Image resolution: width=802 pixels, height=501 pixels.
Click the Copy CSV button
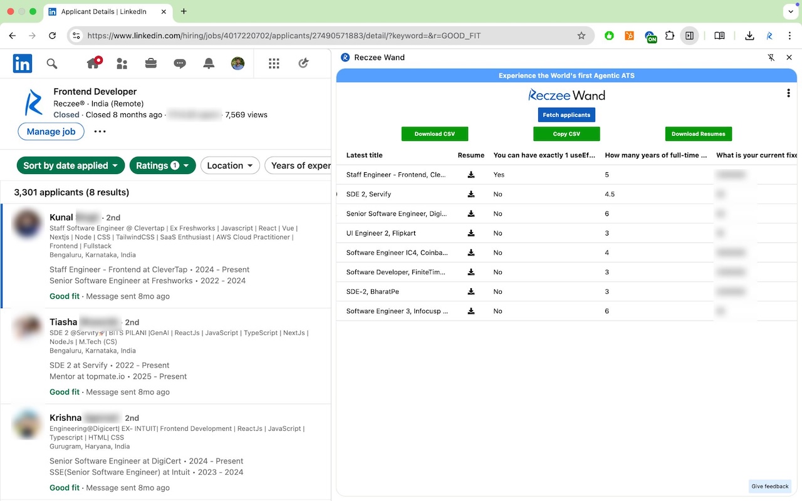[566, 134]
